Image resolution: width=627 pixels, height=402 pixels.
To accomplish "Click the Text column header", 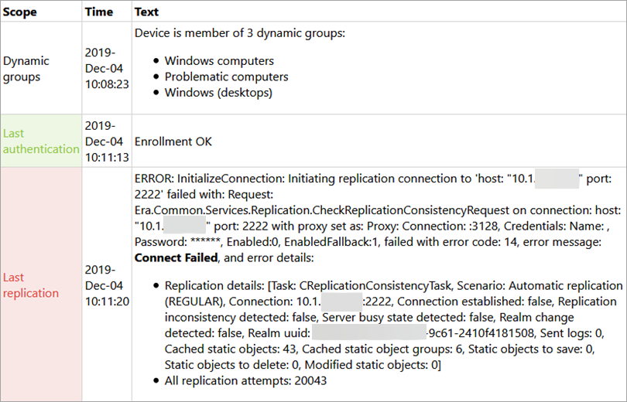I will click(x=146, y=12).
